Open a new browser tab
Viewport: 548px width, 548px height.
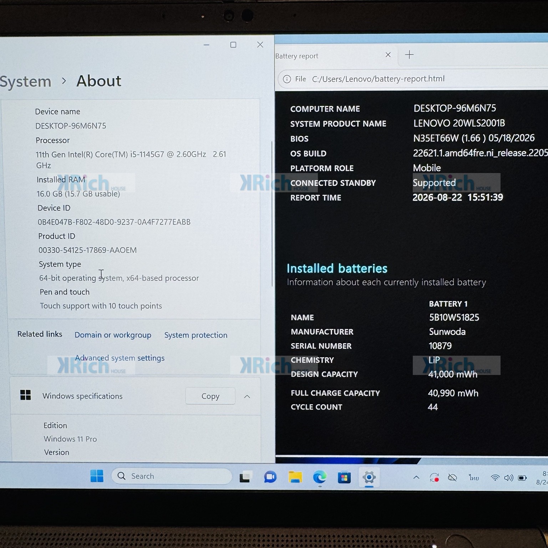coord(409,55)
